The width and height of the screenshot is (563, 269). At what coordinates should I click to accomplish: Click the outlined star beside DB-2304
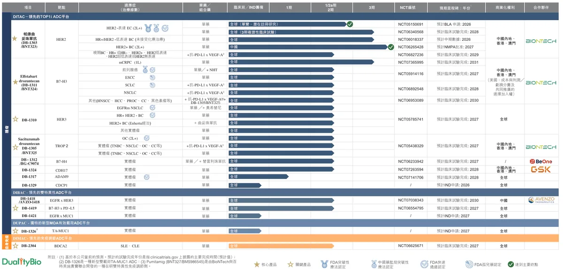[15, 246]
